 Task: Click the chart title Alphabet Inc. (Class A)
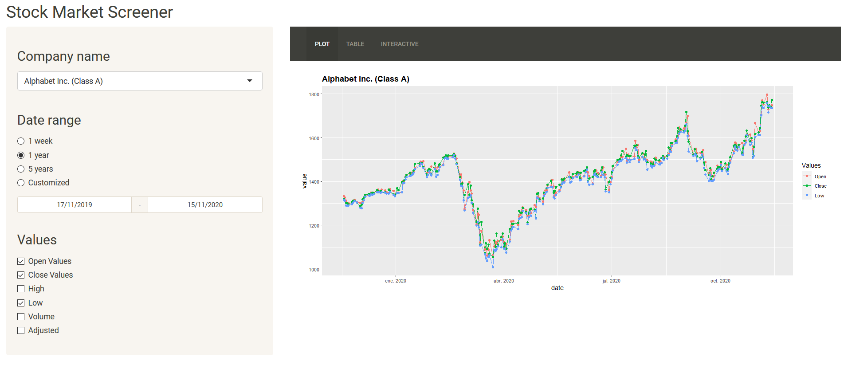coord(365,79)
